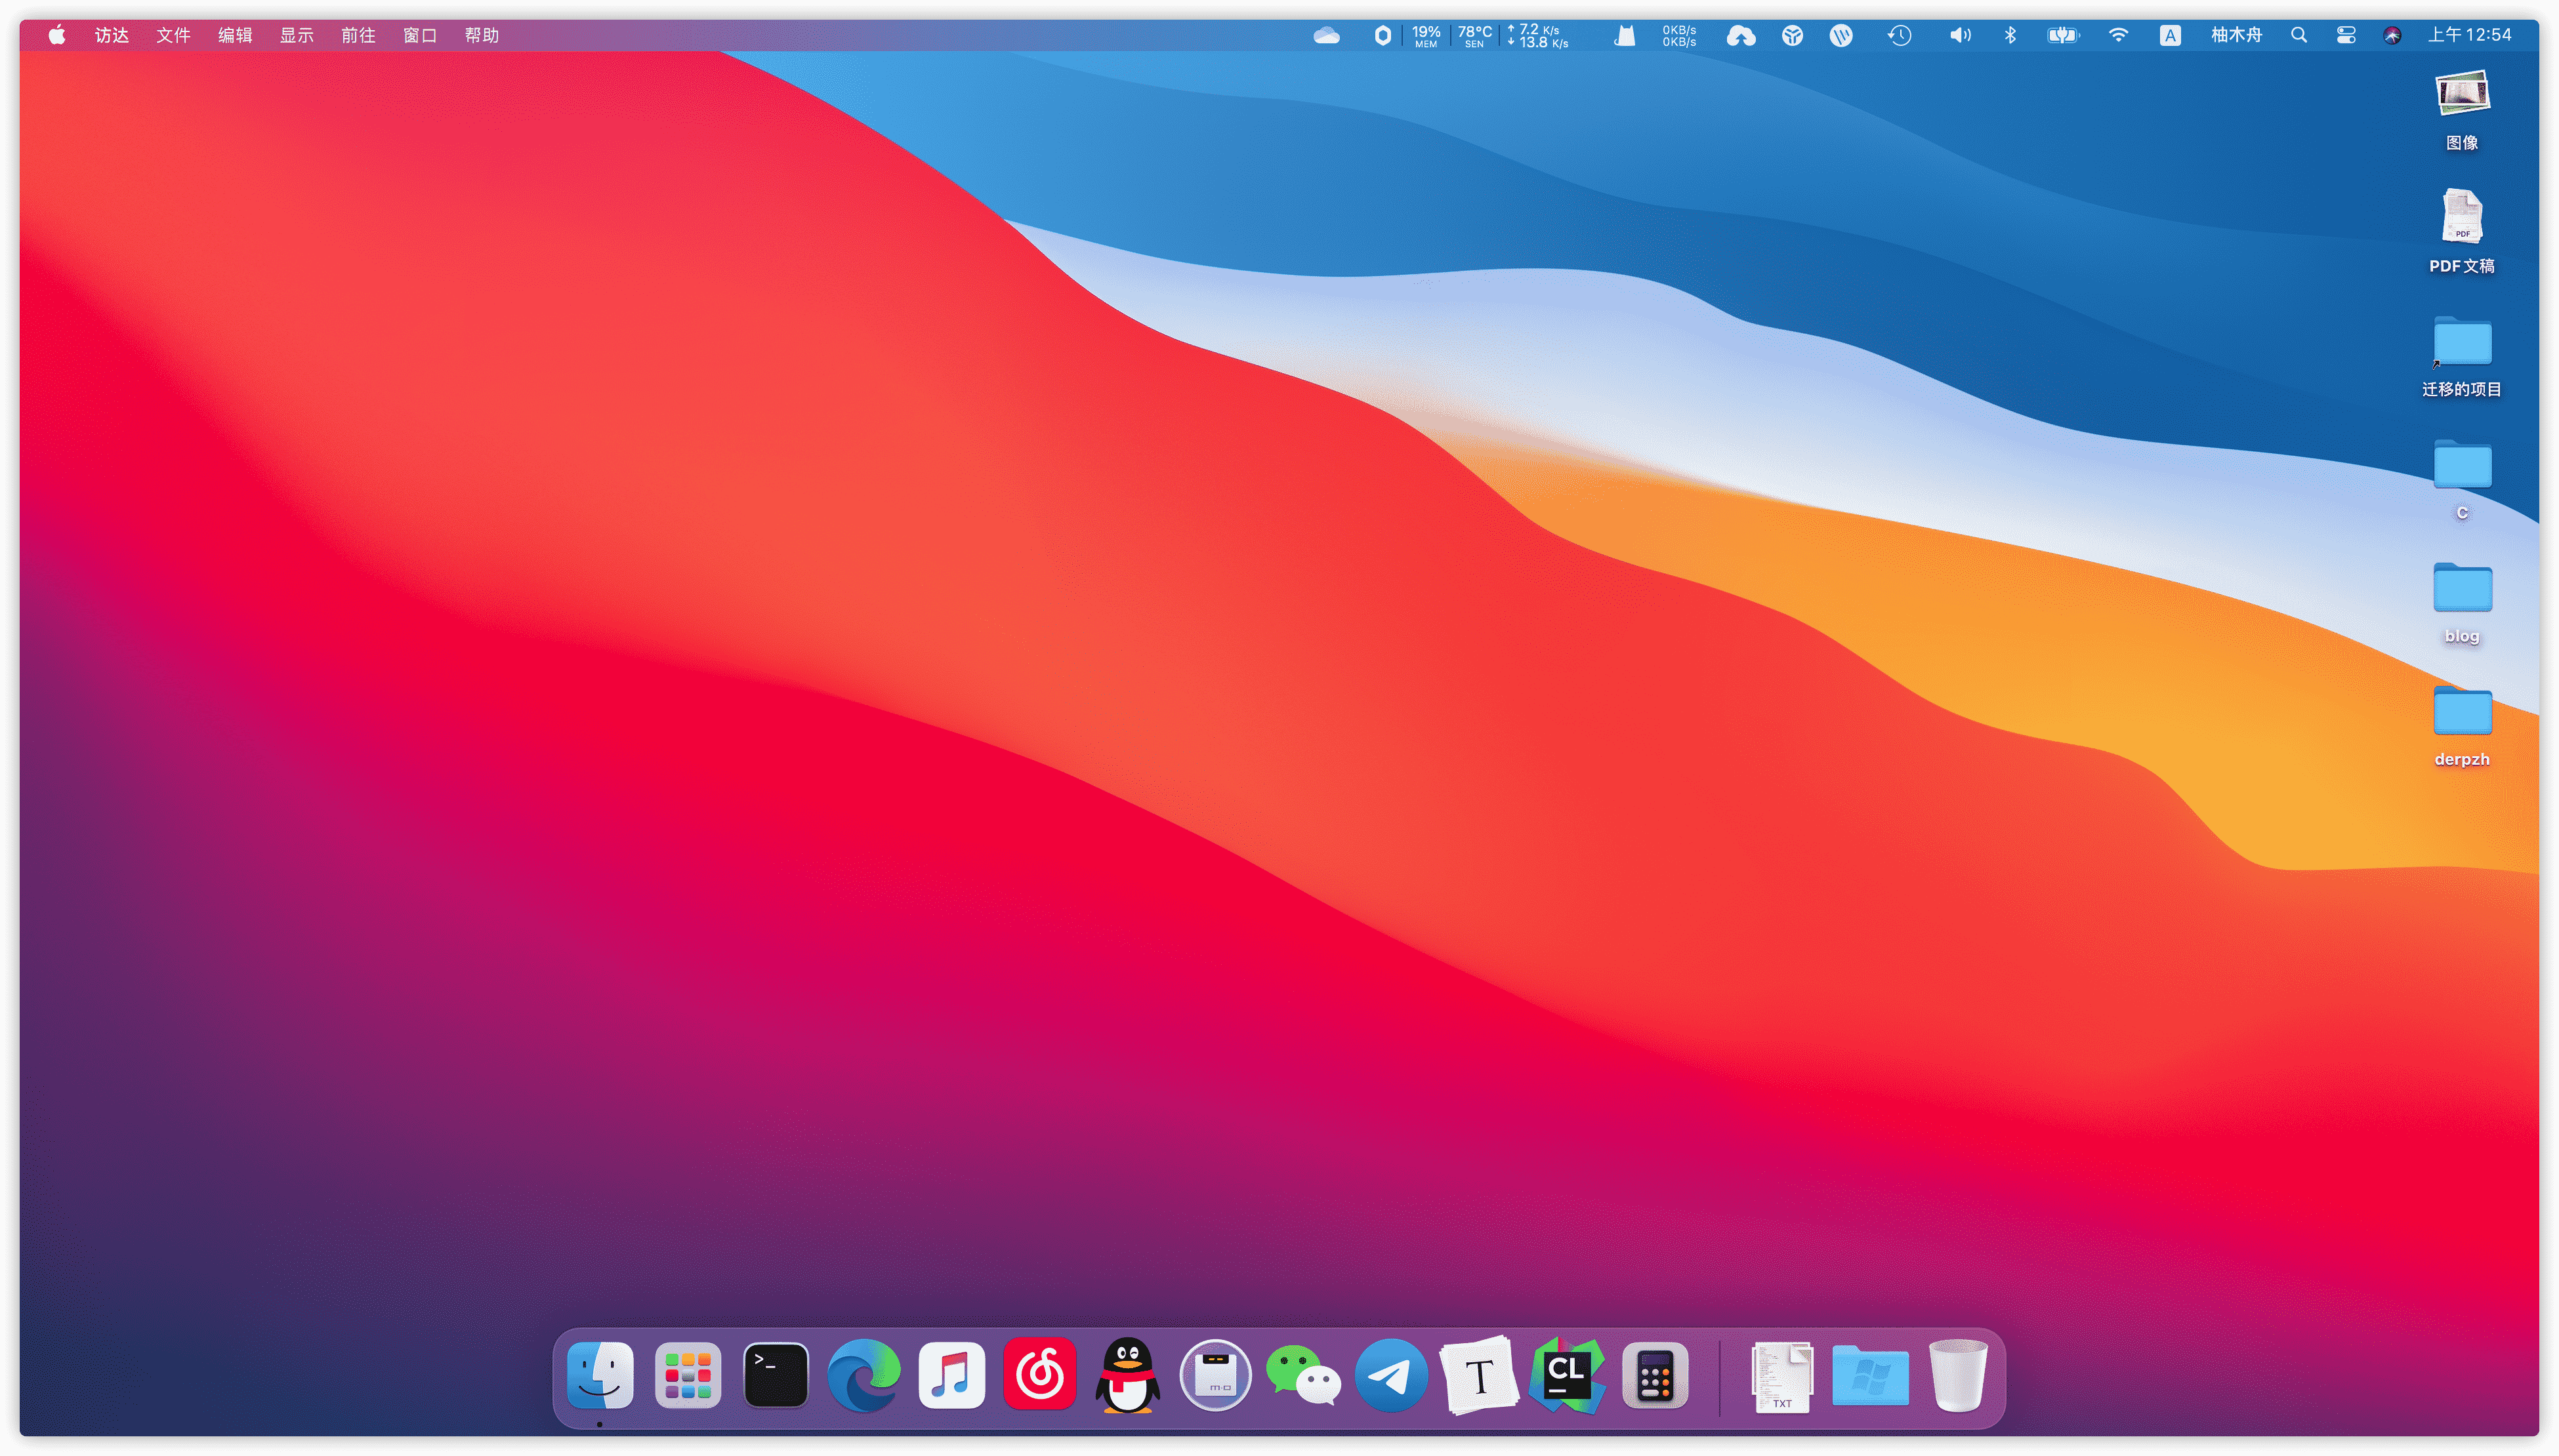
Task: Click the 78°C sensor temperature readout
Action: 1474,35
